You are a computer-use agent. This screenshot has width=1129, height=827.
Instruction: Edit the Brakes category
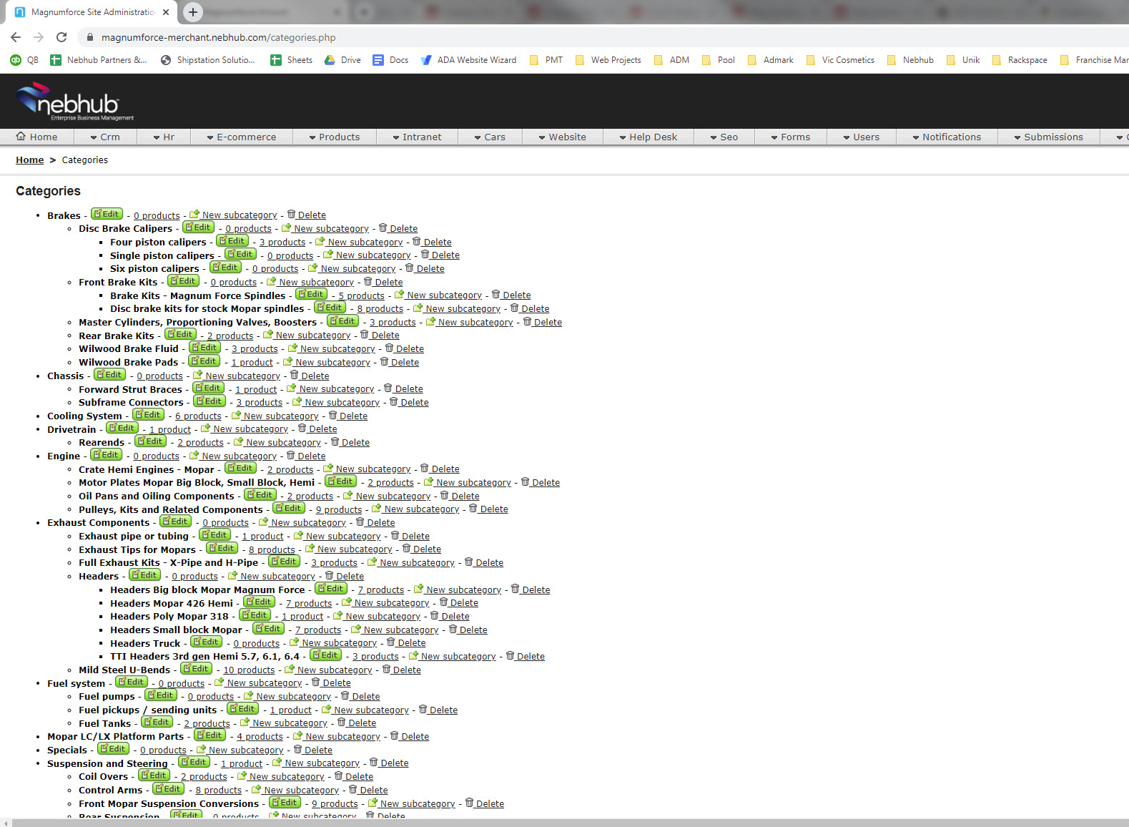click(107, 214)
